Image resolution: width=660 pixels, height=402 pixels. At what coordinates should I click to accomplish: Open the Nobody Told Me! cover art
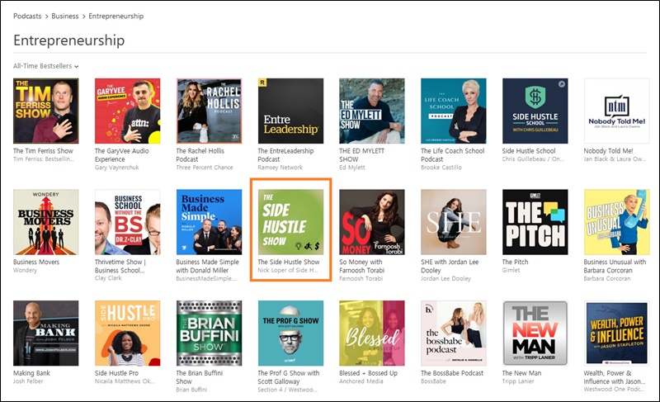pos(616,111)
